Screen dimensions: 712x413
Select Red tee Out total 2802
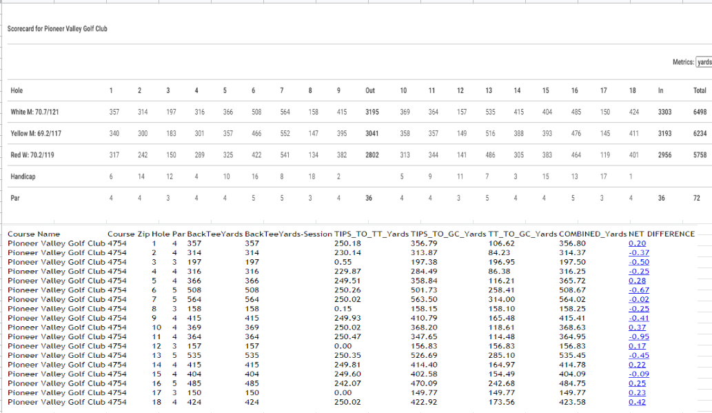click(x=372, y=155)
